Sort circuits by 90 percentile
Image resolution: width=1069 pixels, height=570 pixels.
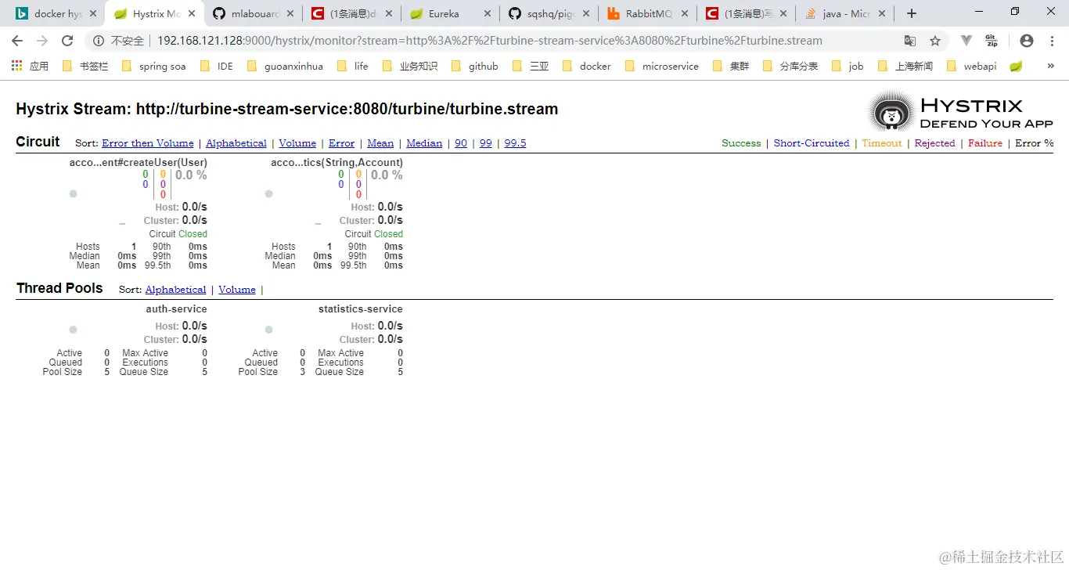(x=461, y=143)
